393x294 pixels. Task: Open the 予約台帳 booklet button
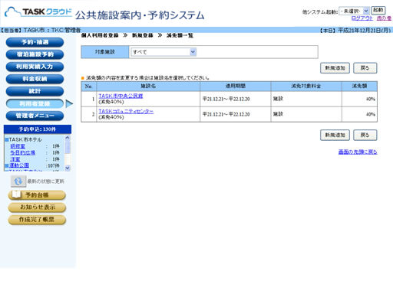pyautogui.click(x=37, y=195)
